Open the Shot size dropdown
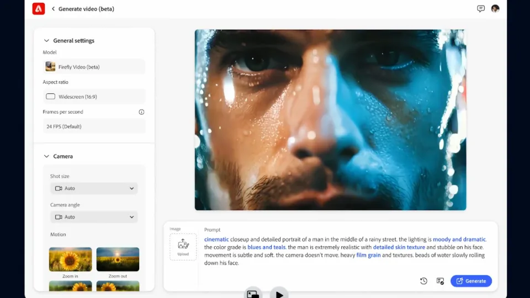The height and width of the screenshot is (298, 530). pos(94,188)
